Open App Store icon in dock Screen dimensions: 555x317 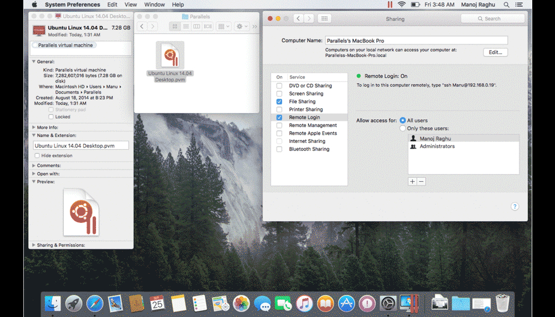(346, 303)
